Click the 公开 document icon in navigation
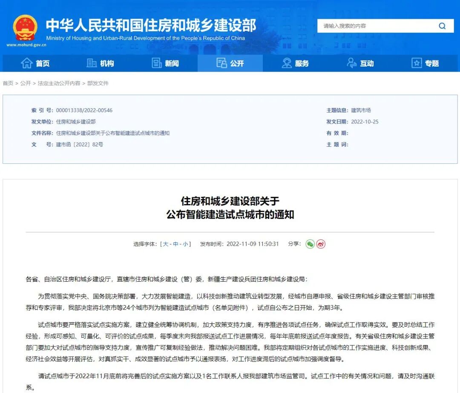The image size is (460, 393). [221, 63]
